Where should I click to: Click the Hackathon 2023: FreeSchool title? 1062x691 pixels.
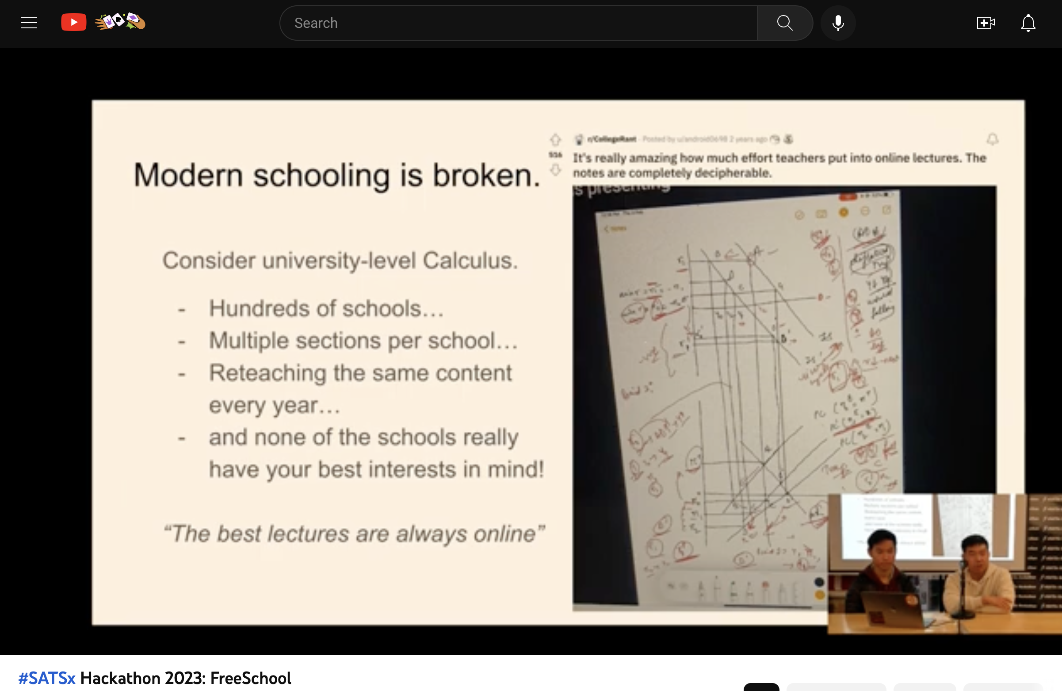(x=185, y=678)
